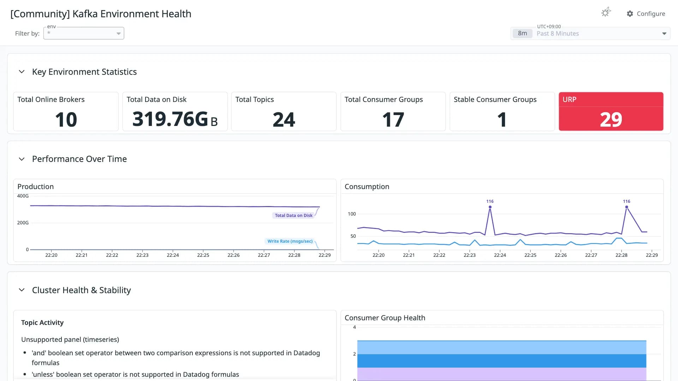
Task: Open the Past 8 Minutes time range dropdown
Action: 590,34
